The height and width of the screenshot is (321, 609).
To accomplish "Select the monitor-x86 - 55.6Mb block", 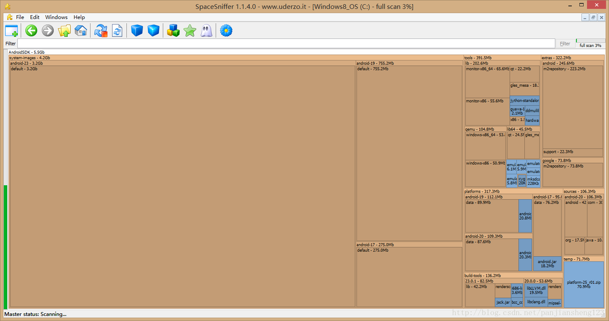I will (487, 112).
